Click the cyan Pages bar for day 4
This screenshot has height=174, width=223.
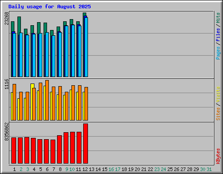(34, 55)
